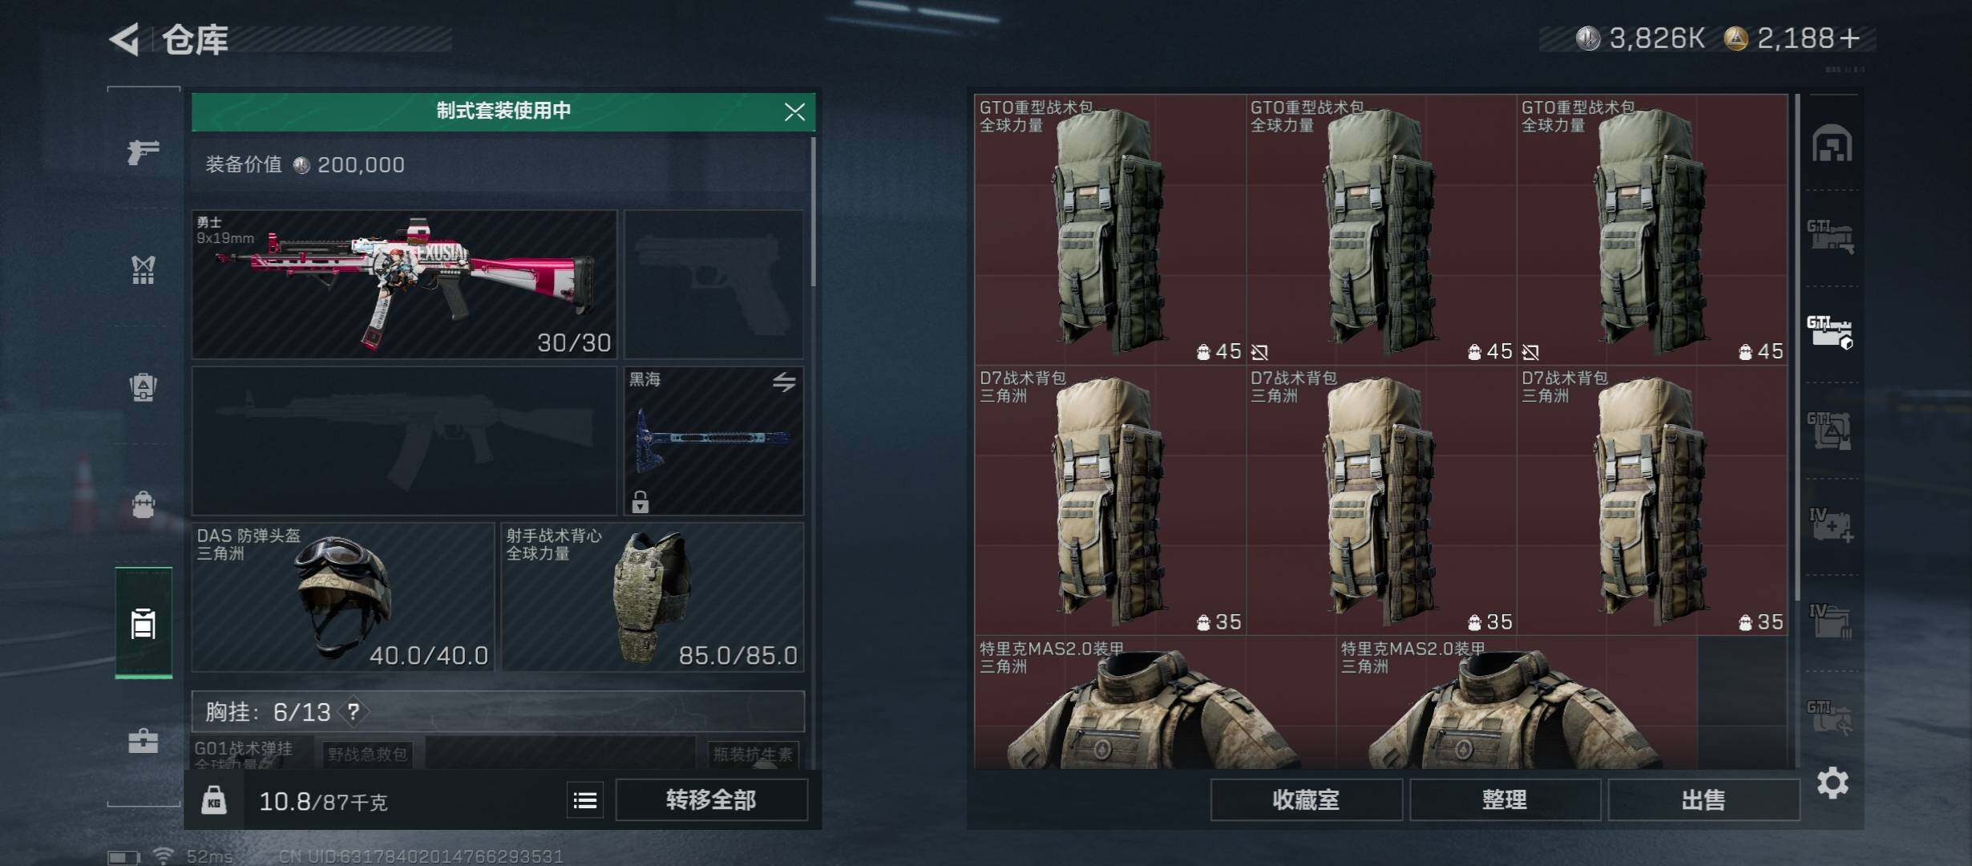1972x866 pixels.
Task: Toggle the swap arrows on 黑海 melee slot
Action: pyautogui.click(x=784, y=382)
